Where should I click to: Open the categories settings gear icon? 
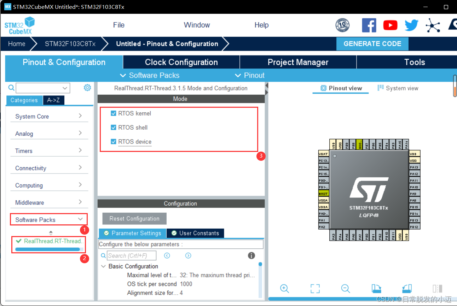(x=87, y=88)
